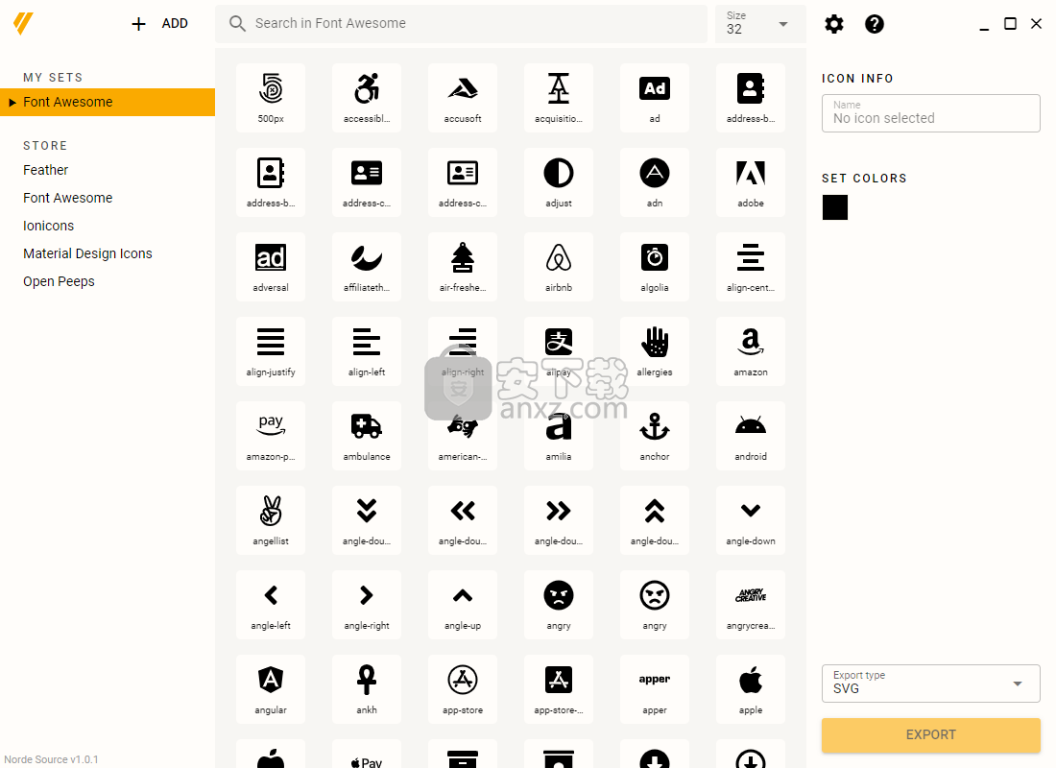Pick the adversal icon
Screen dimensions: 1056x768
[271, 267]
